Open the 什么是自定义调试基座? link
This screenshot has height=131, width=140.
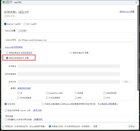coord(108,104)
